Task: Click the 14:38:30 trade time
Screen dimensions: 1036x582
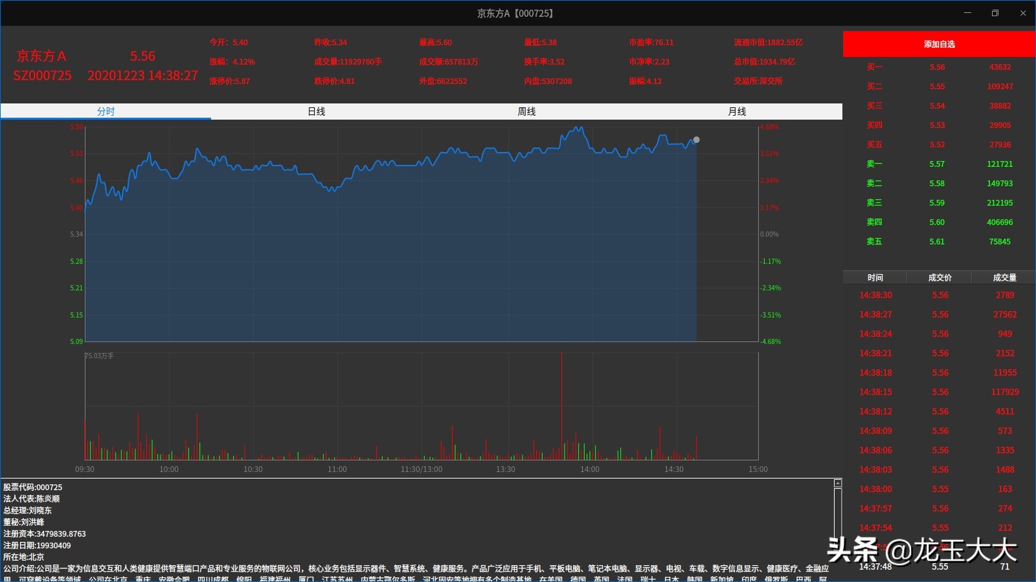Action: coord(875,295)
